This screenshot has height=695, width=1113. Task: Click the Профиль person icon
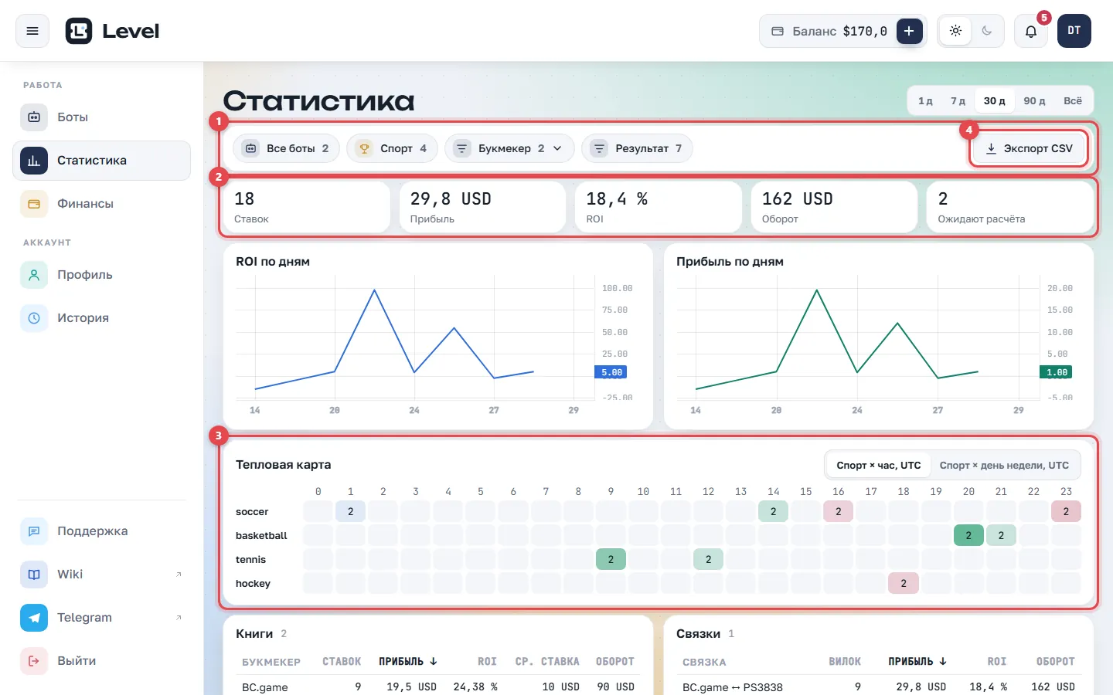[34, 275]
